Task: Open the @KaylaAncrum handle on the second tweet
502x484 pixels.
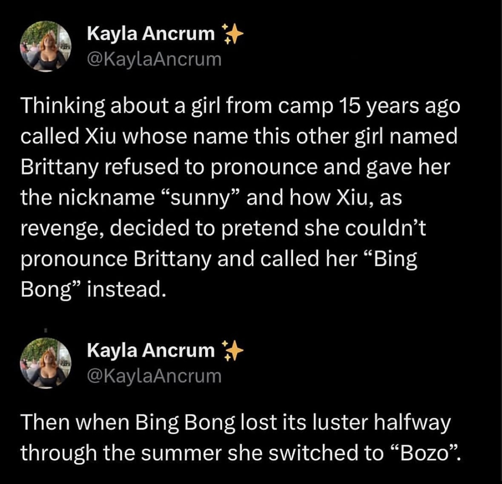Action: (154, 376)
